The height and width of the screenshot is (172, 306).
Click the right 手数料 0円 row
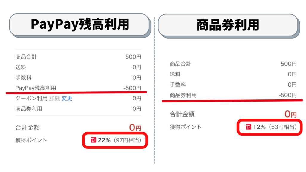coord(233,85)
